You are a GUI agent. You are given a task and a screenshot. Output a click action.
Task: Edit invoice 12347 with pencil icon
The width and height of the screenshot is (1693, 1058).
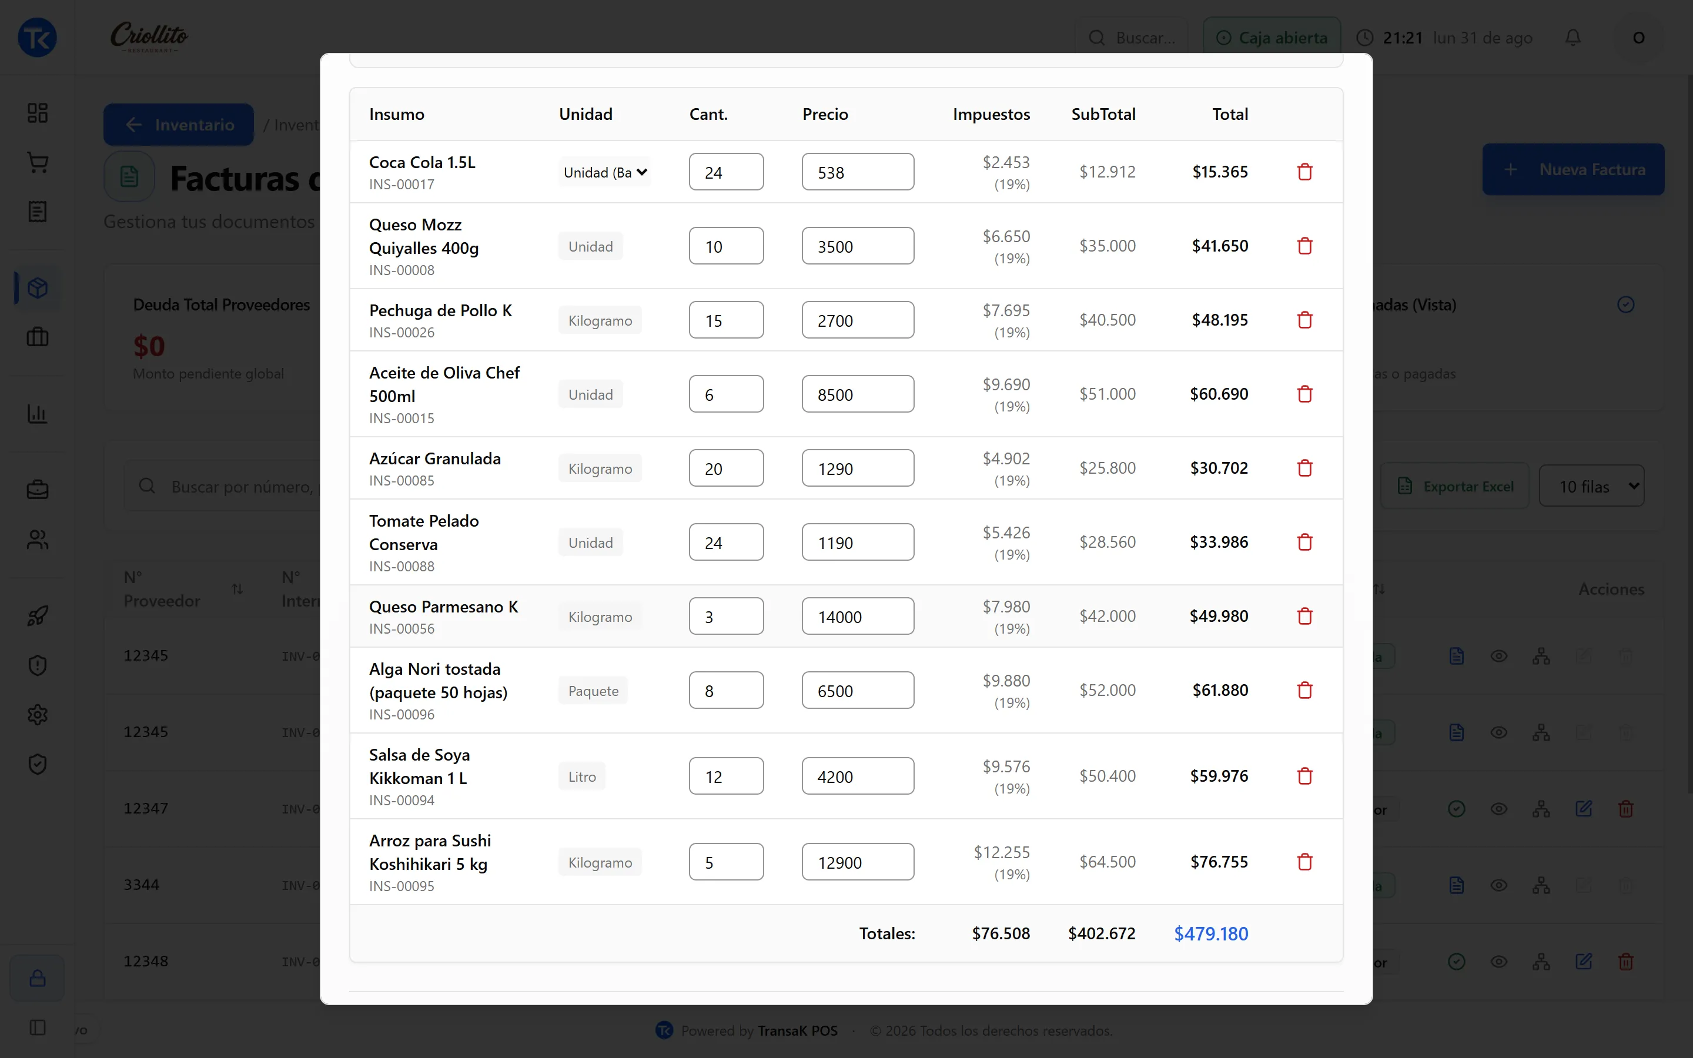[1584, 809]
